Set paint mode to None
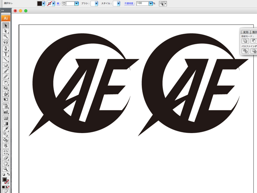This screenshot has height=193, width=257. coord(8,187)
